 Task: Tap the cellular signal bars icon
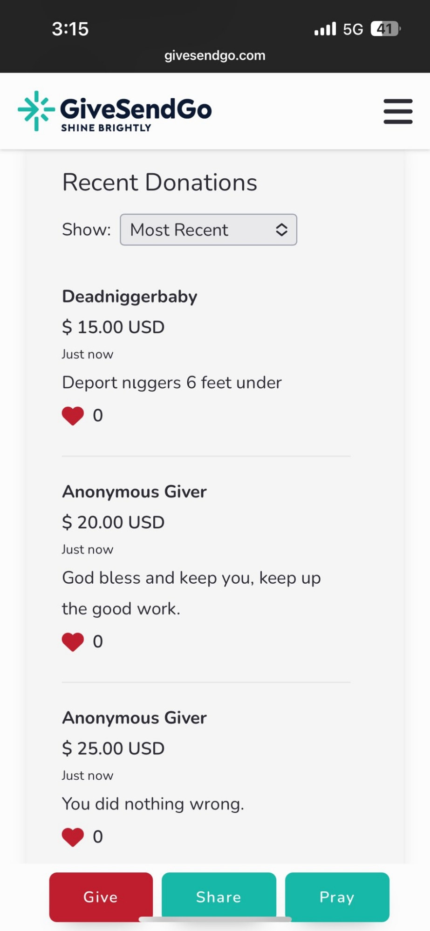325,29
